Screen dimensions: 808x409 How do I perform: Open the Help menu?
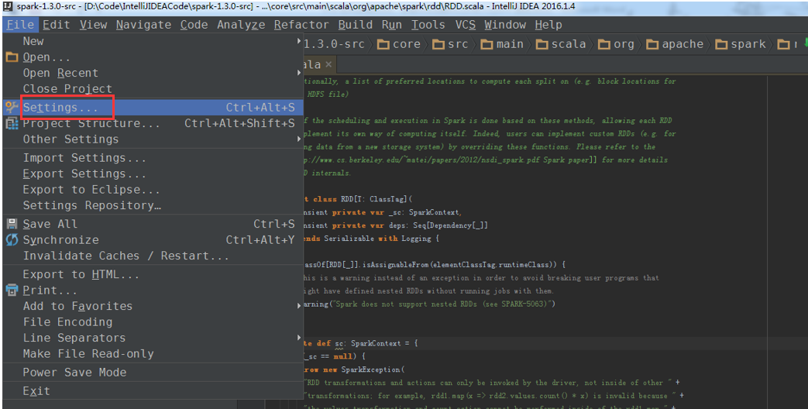(x=548, y=25)
